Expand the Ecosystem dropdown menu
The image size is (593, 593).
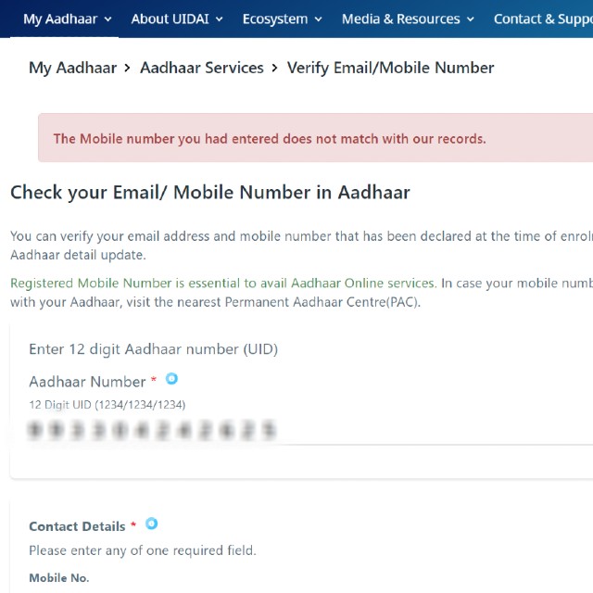tap(282, 19)
